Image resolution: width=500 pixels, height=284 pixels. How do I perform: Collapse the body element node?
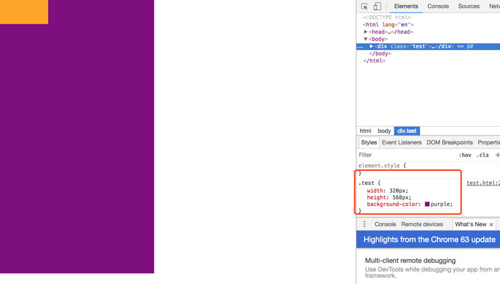(366, 39)
